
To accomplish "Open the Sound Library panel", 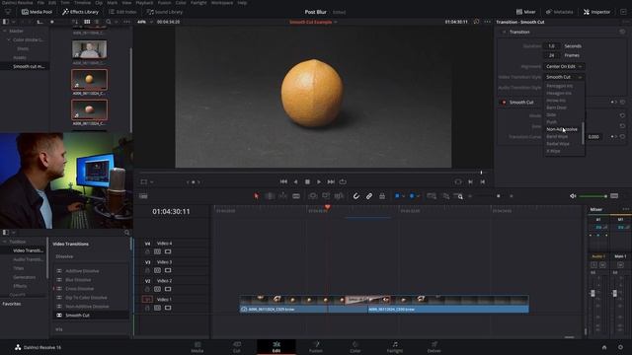I will click(165, 12).
